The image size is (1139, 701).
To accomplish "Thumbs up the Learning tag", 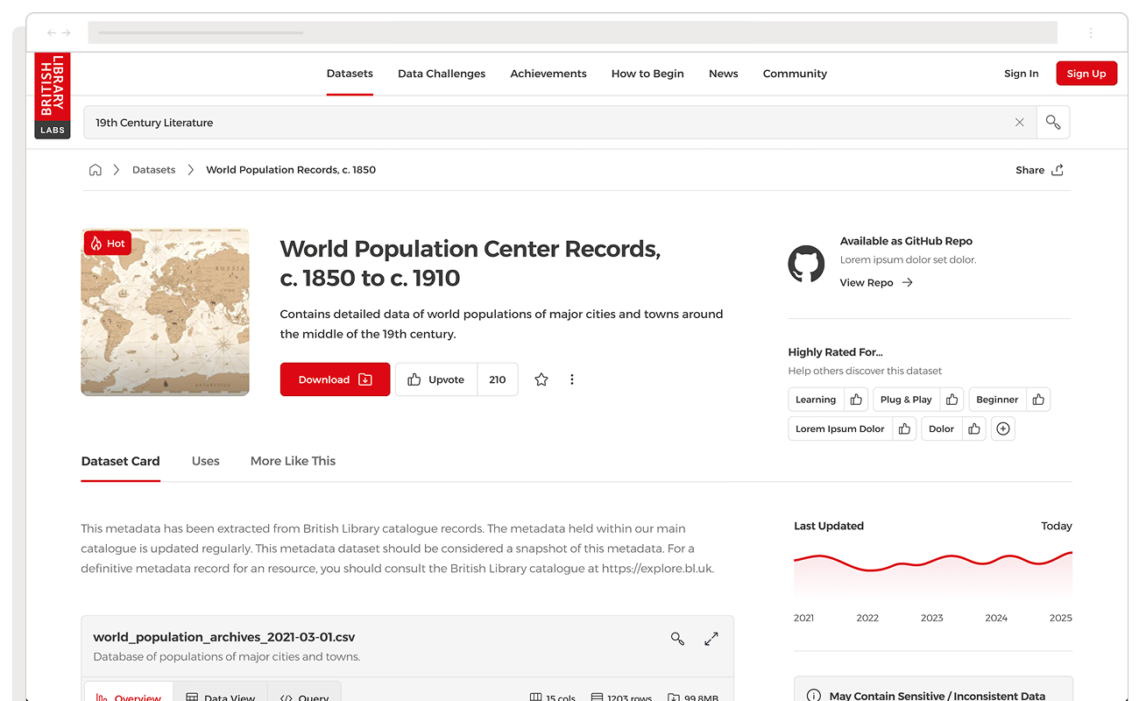I will 856,400.
